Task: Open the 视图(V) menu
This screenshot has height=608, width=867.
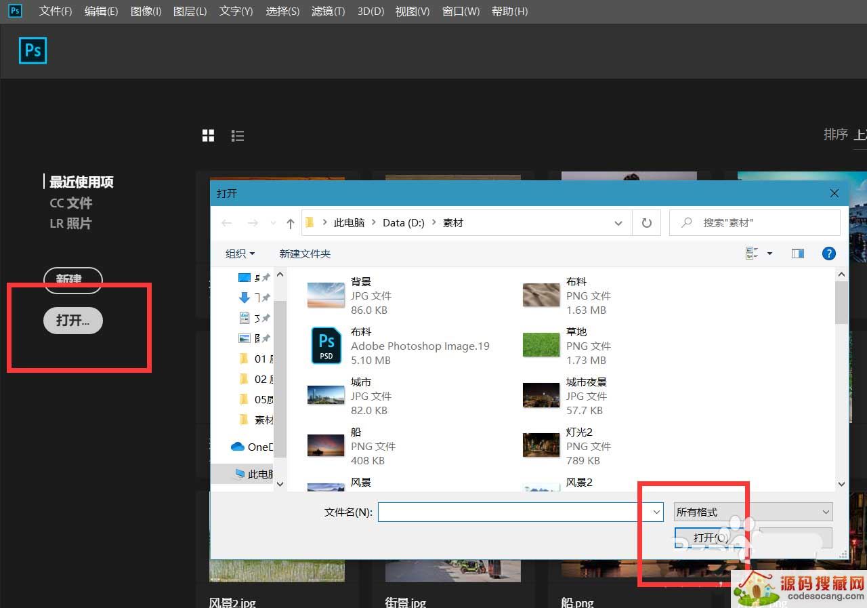Action: click(413, 12)
